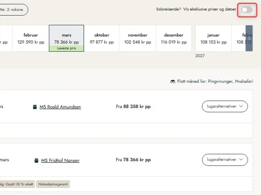Click the ship icon beside MS Fridtjof Nansen
Image resolution: width=261 pixels, height=195 pixels.
coord(37,160)
